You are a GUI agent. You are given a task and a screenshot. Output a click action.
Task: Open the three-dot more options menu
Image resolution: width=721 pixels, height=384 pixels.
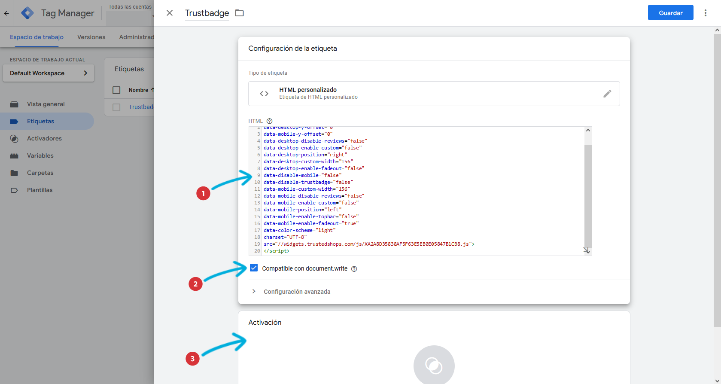tap(705, 13)
